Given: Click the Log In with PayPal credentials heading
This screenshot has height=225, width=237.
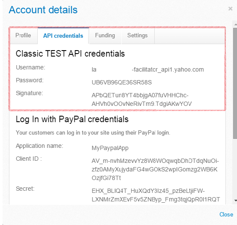Looking at the screenshot, I should [72, 119].
